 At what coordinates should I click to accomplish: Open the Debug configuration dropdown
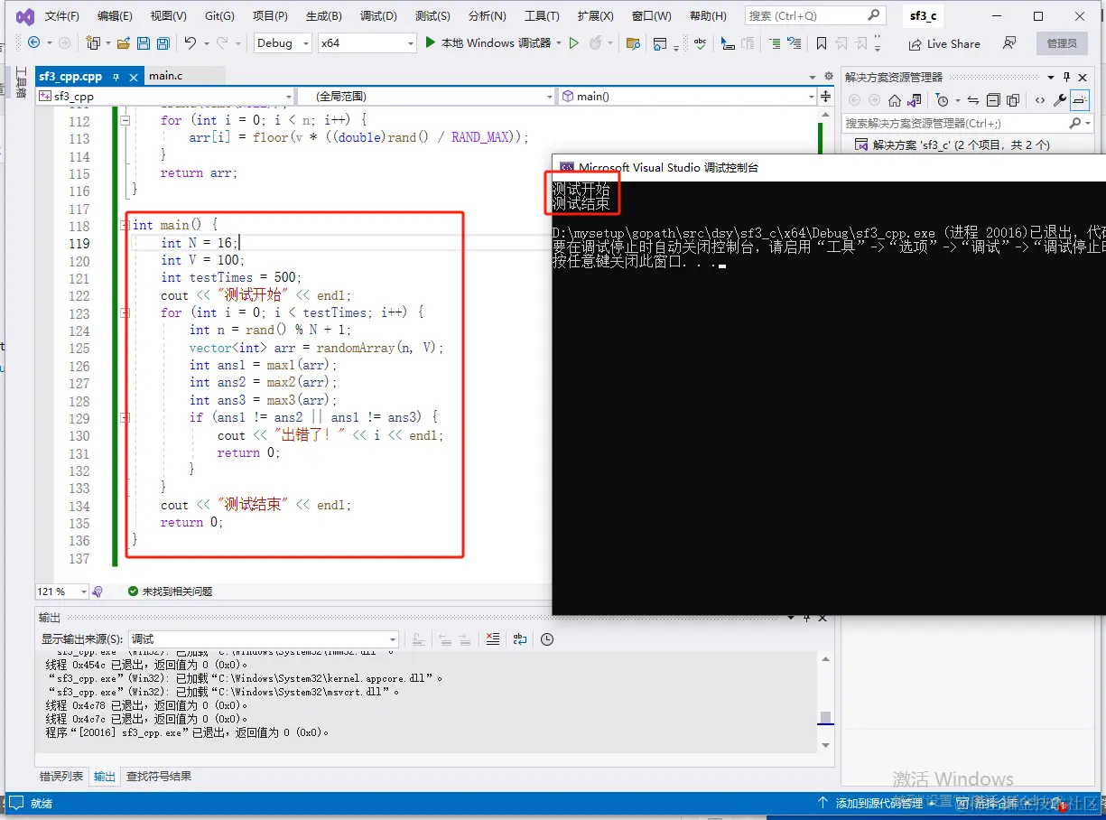click(x=283, y=42)
